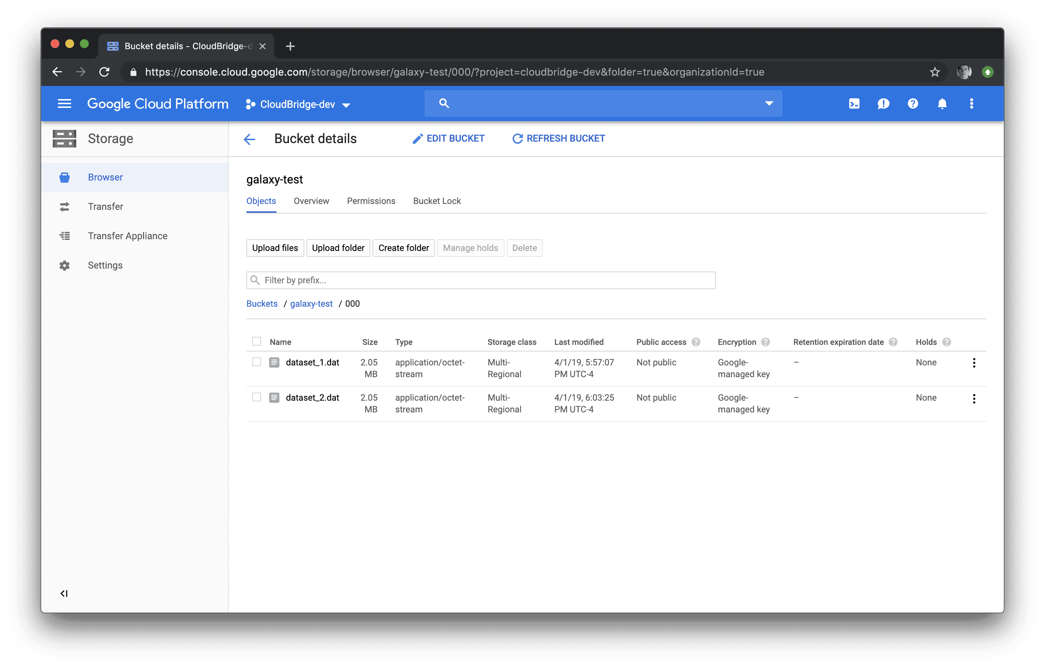Screen dimensions: 1045x667
Task: Open the help question mark icon
Action: coord(913,104)
